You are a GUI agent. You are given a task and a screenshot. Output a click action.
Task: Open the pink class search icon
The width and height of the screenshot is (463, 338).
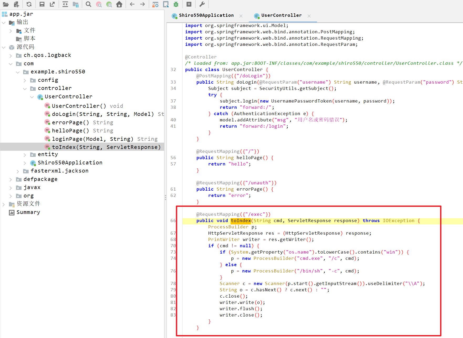pos(99,4)
